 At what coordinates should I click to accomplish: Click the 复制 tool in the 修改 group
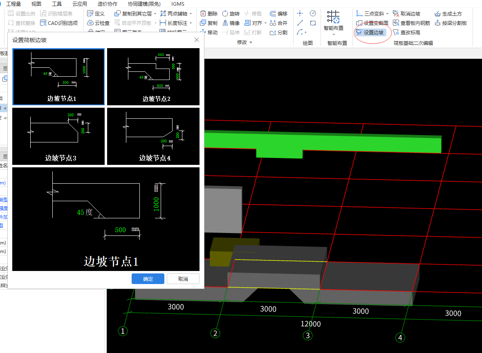(x=209, y=23)
